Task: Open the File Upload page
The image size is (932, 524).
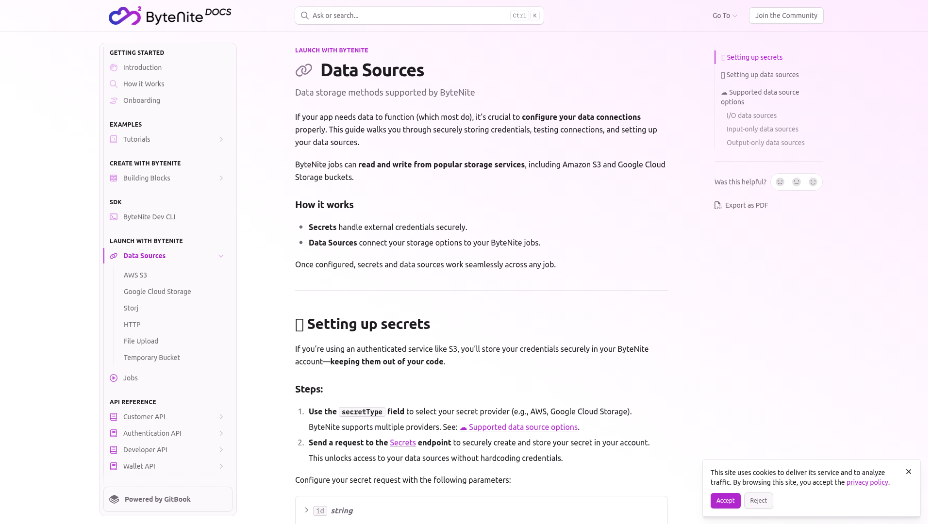Action: (x=141, y=341)
